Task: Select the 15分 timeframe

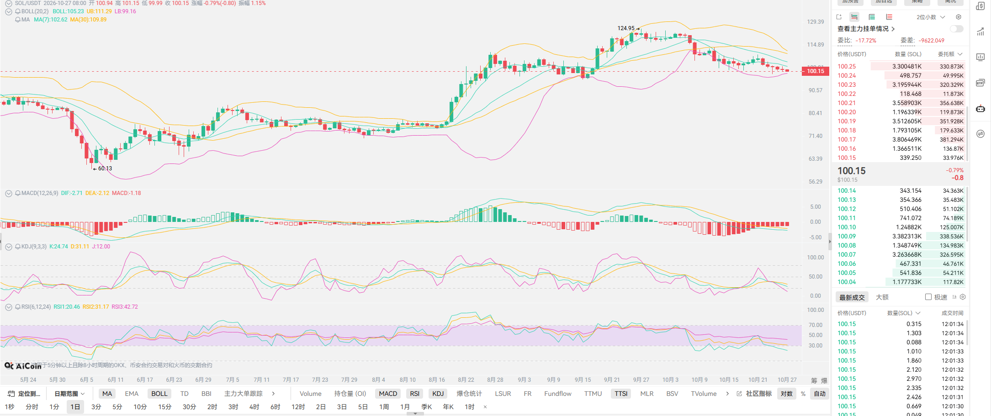Action: (165, 406)
